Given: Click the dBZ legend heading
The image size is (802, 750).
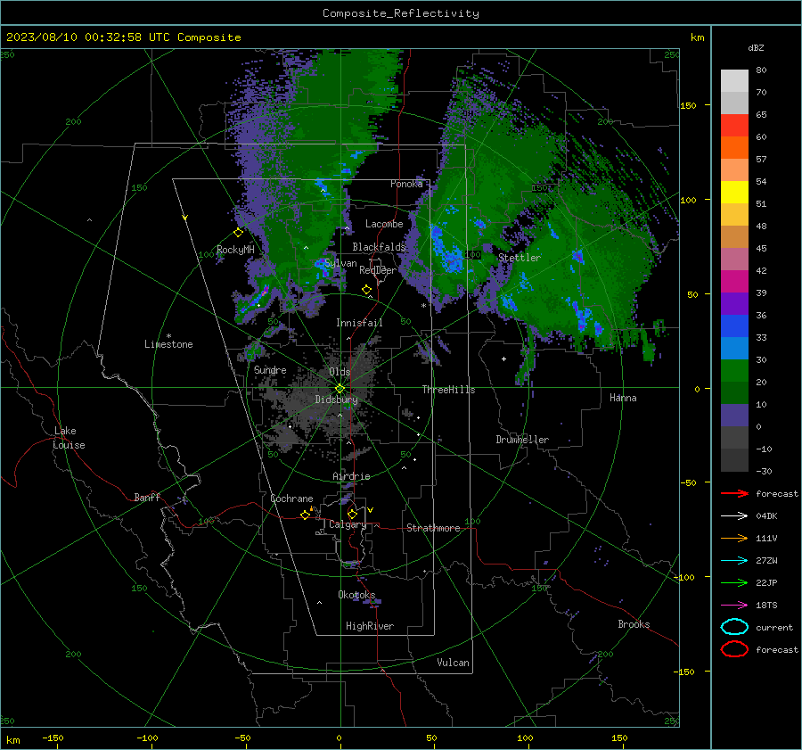Looking at the screenshot, I should (x=756, y=47).
